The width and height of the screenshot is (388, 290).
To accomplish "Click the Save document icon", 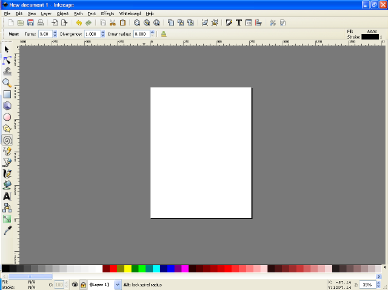I will pyautogui.click(x=30, y=22).
